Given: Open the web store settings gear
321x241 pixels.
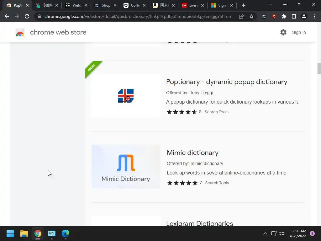Looking at the screenshot, I should [283, 32].
